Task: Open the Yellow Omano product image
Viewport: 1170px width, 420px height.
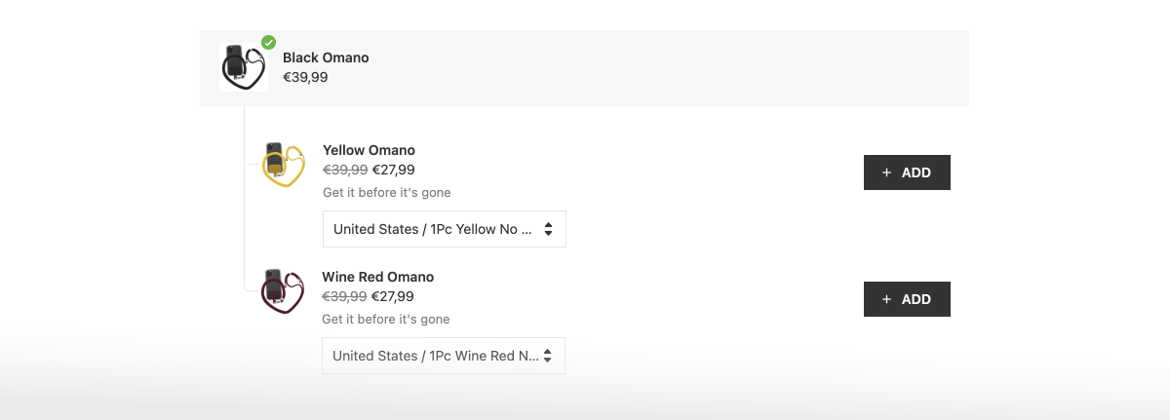Action: 284,165
